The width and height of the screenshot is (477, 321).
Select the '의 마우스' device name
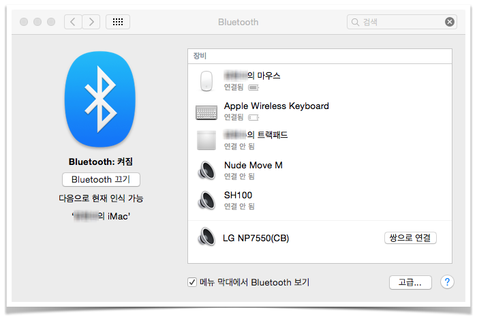coord(252,76)
